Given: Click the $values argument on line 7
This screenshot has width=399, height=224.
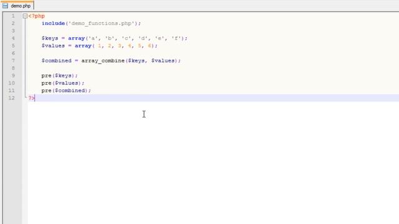Looking at the screenshot, I should 163,61.
